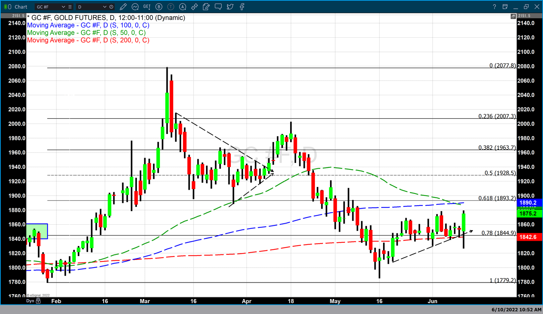
Task: Open the chat speech bubble icon
Action: (218, 7)
